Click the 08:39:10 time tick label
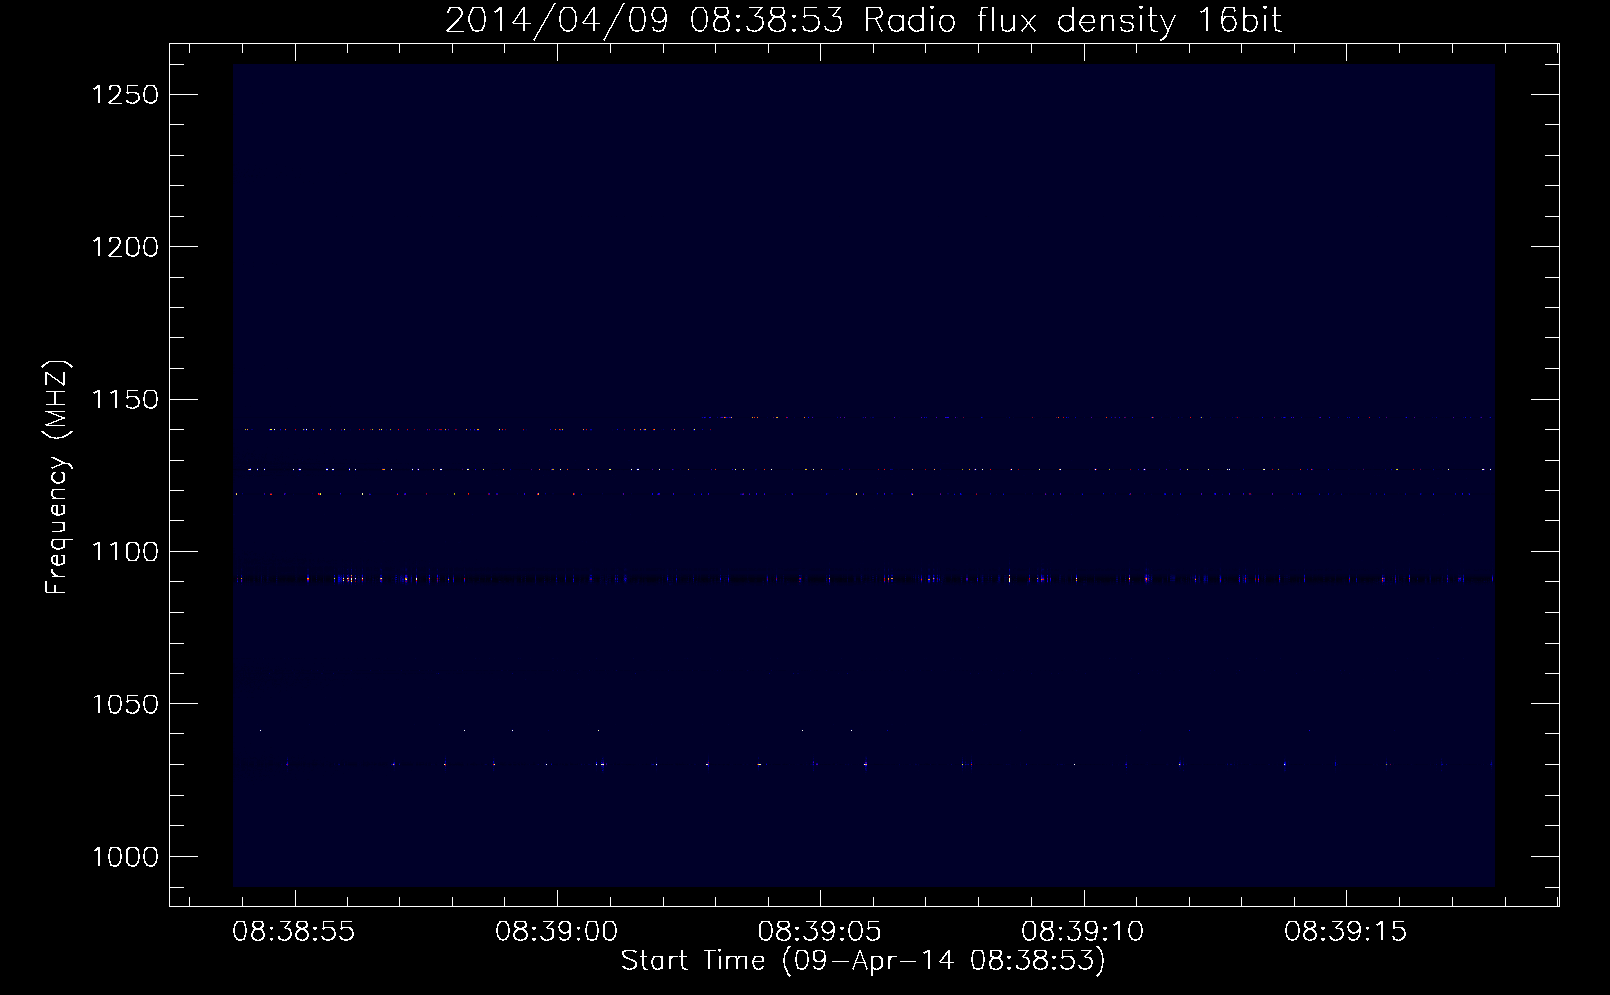The height and width of the screenshot is (995, 1610). click(1083, 932)
